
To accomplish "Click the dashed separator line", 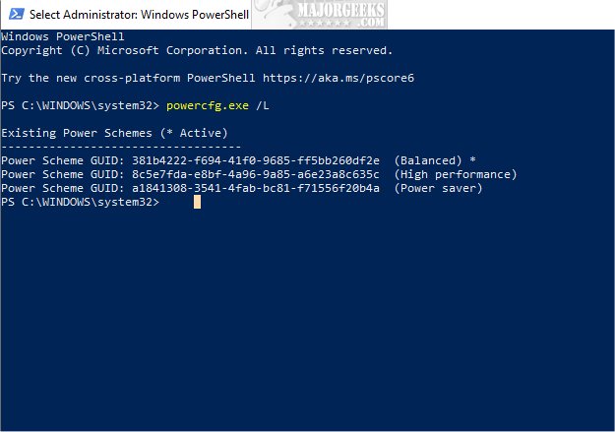I will pos(121,148).
